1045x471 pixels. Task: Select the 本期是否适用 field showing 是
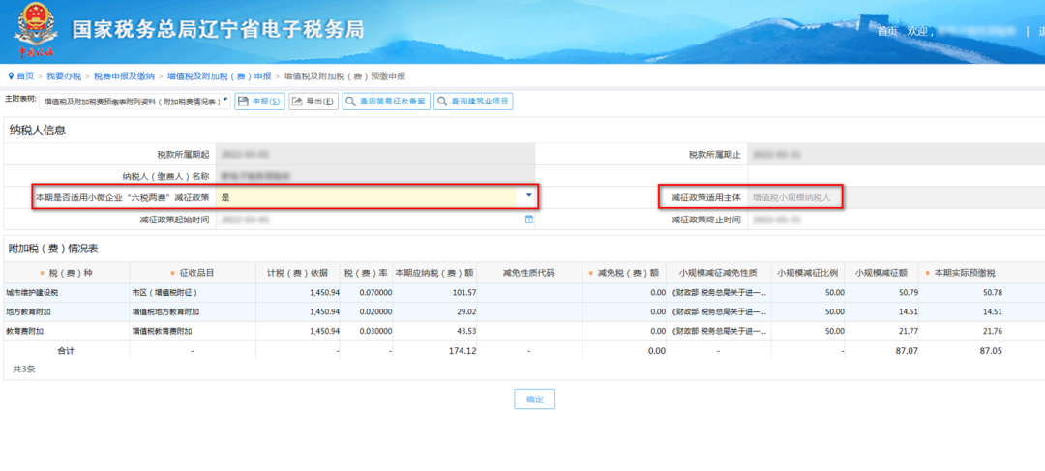point(375,197)
